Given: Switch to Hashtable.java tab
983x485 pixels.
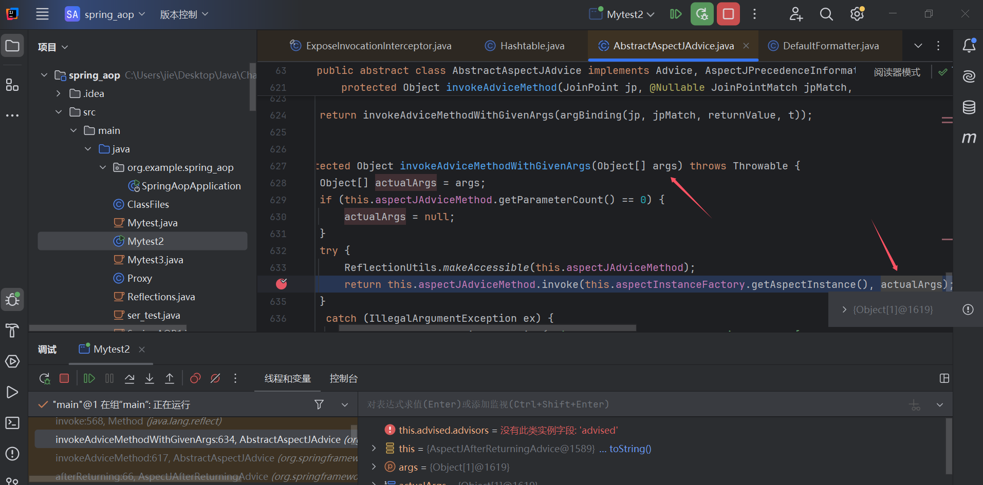Looking at the screenshot, I should pos(525,46).
